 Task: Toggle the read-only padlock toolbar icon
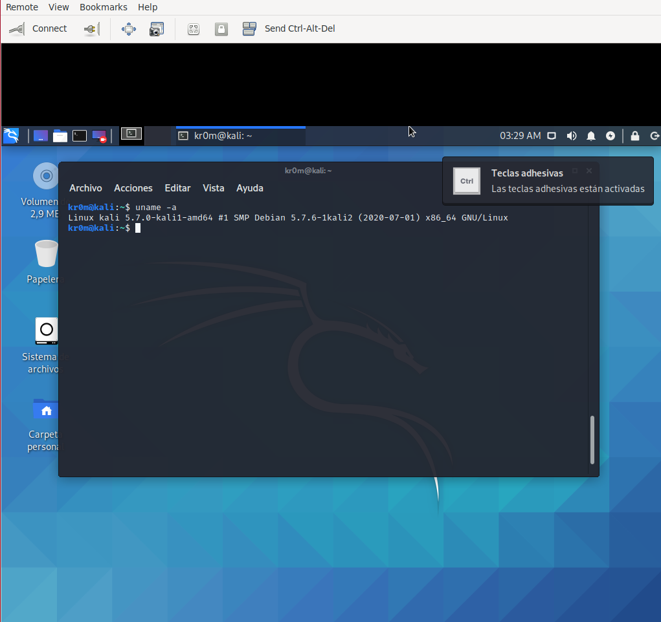tap(221, 29)
